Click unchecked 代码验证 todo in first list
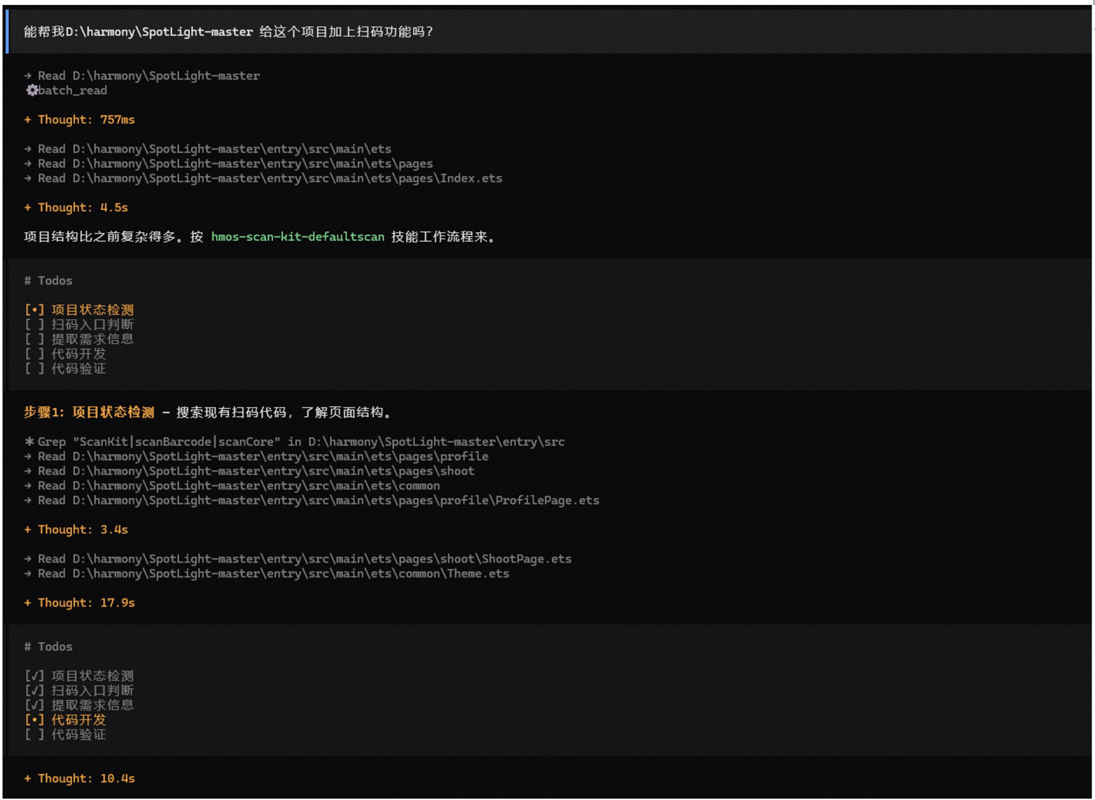The width and height of the screenshot is (1095, 800). (x=65, y=369)
